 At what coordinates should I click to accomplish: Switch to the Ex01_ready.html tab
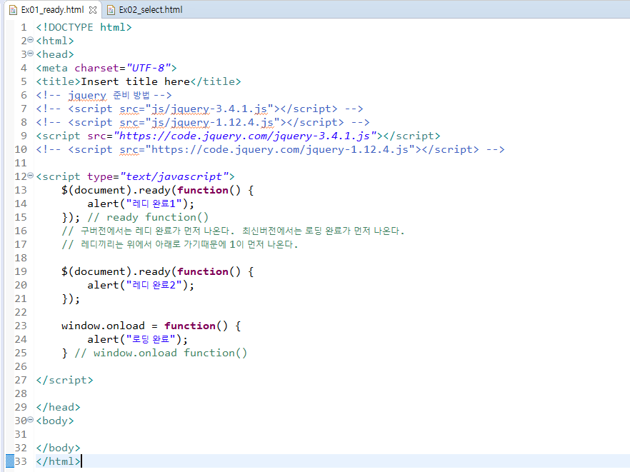(52, 10)
